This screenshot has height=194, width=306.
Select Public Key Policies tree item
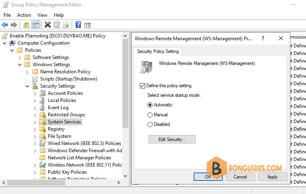67,172
